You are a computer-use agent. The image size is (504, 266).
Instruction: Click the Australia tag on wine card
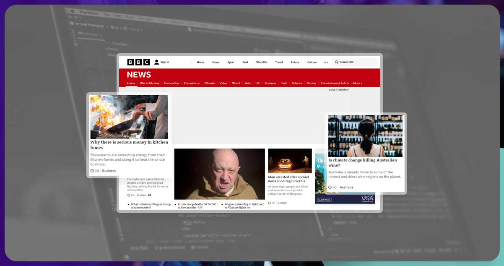(x=346, y=187)
